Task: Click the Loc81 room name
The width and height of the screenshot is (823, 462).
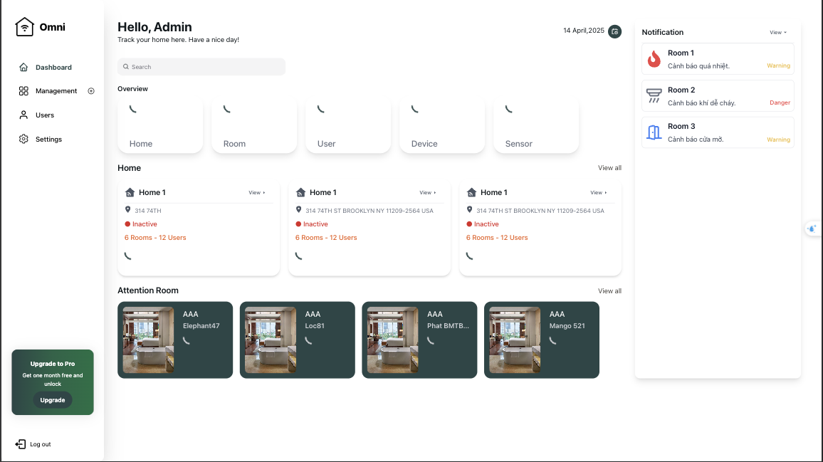Action: (x=315, y=325)
